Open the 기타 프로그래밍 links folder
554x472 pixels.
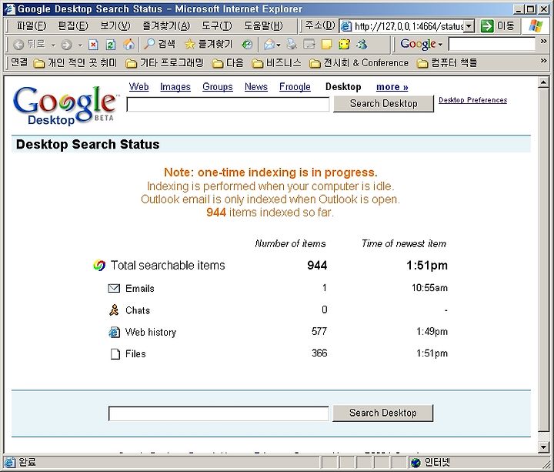click(x=165, y=63)
